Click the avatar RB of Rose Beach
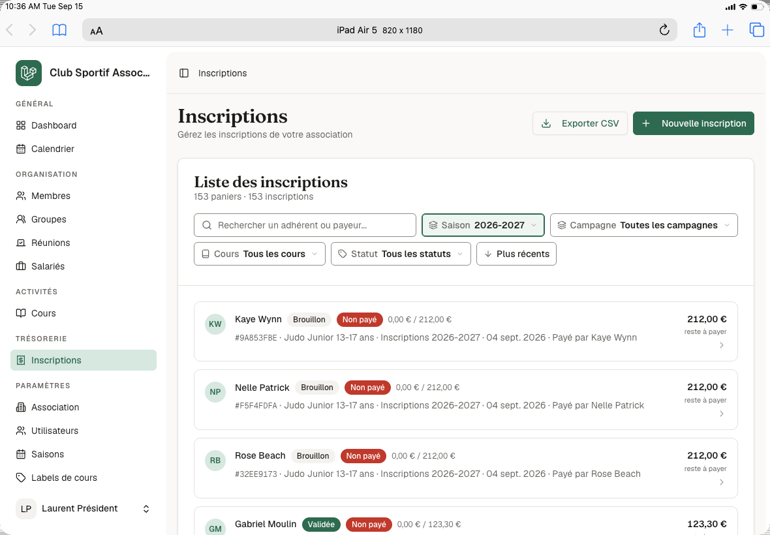 point(215,461)
